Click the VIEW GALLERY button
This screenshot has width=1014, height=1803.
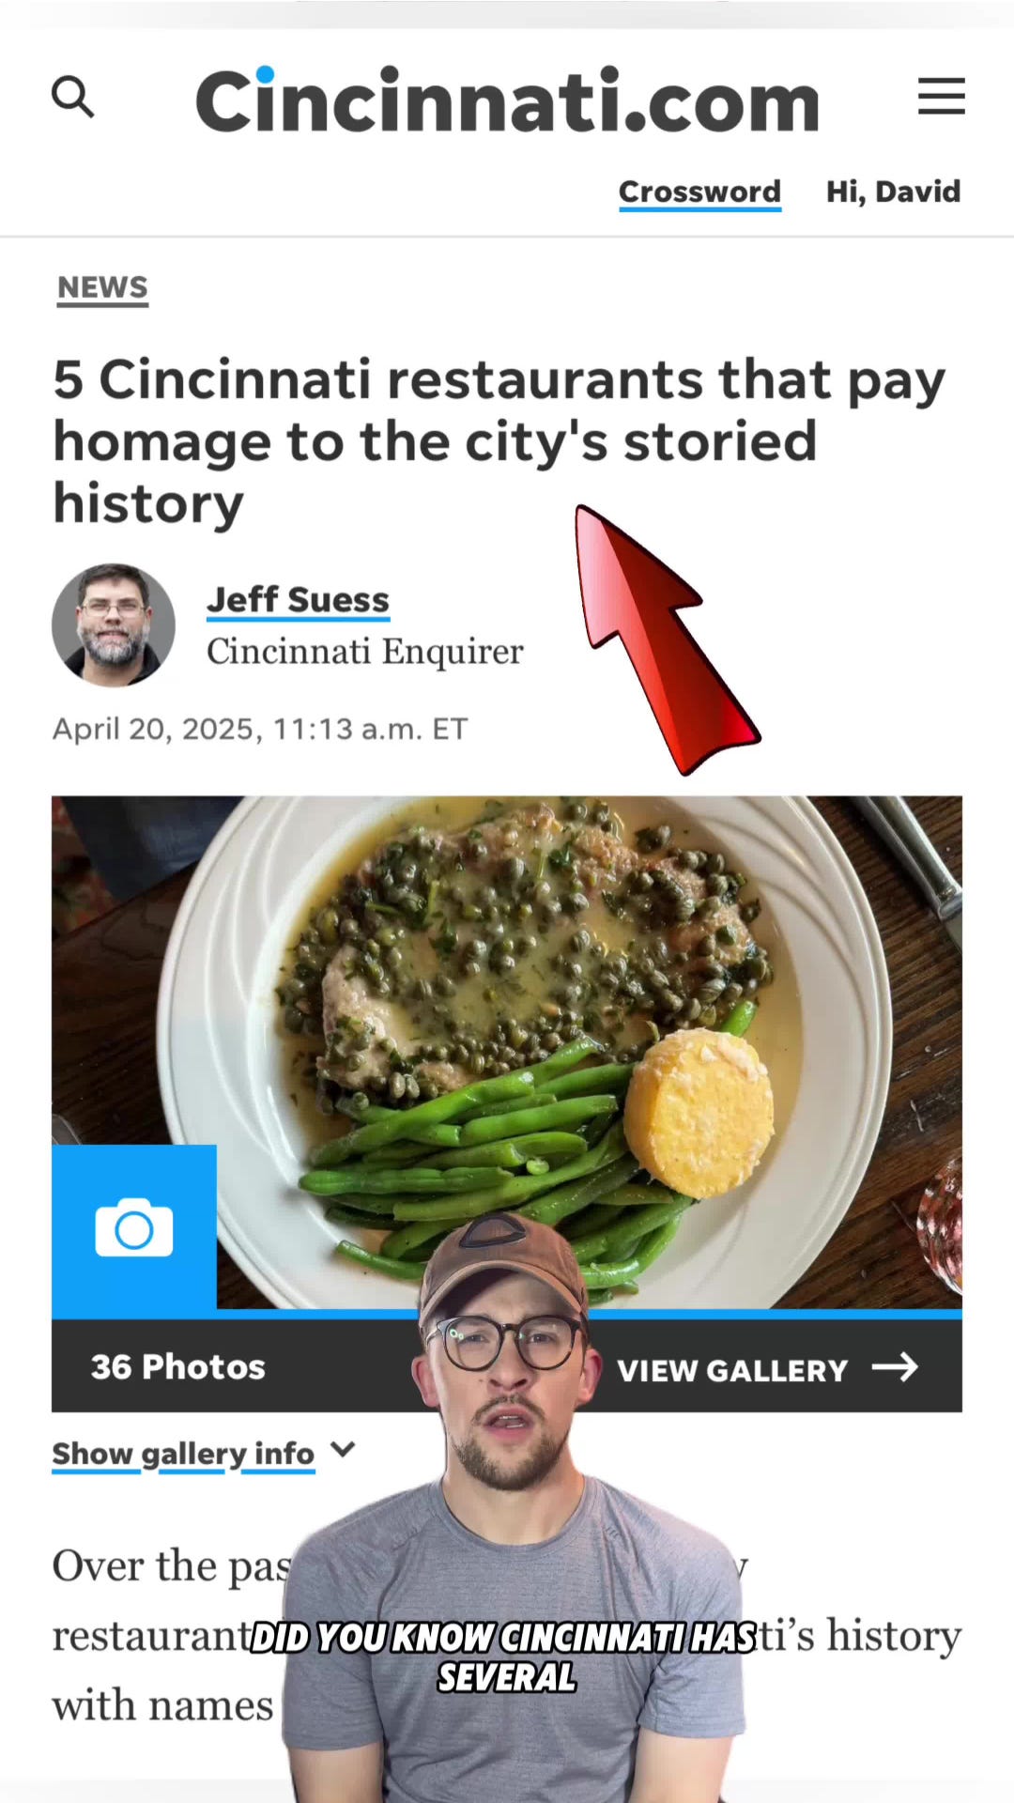(x=767, y=1369)
